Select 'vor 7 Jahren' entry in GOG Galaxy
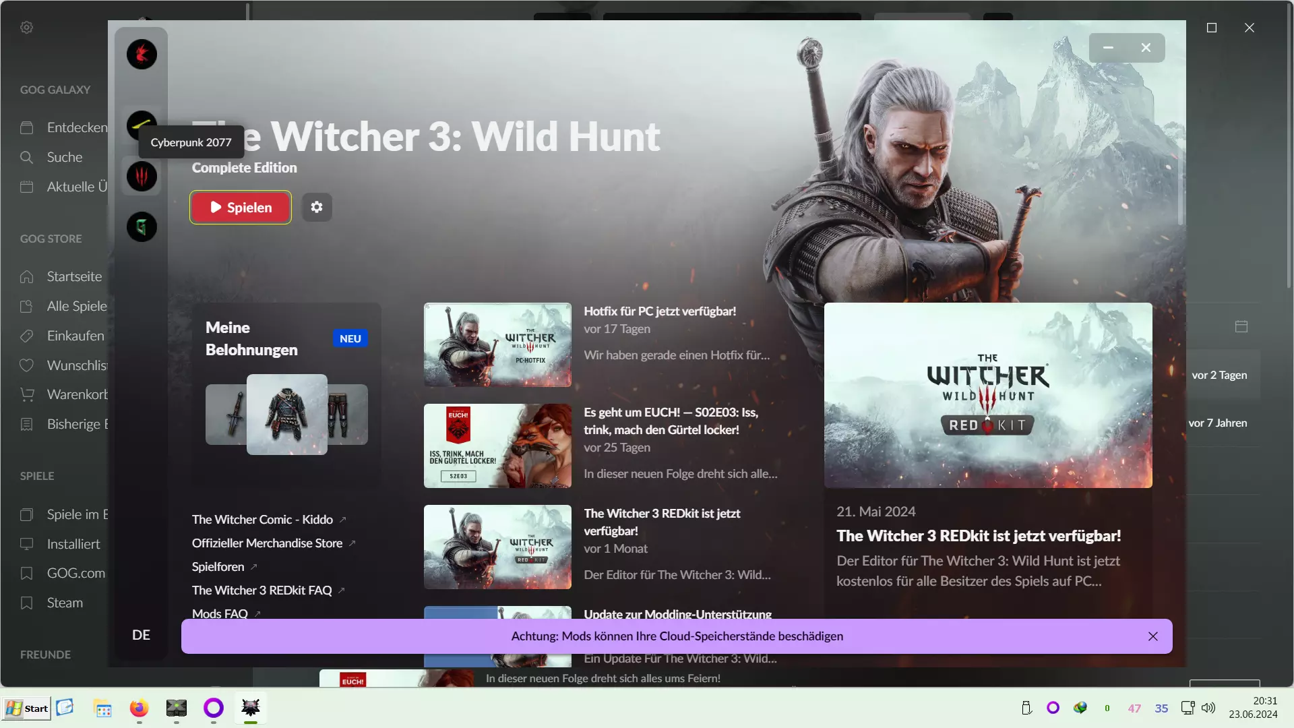Viewport: 1294px width, 728px height. 1218,423
